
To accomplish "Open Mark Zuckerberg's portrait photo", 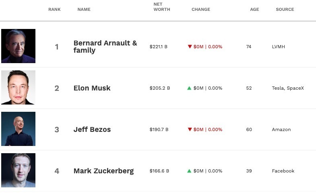I will pyautogui.click(x=19, y=170).
